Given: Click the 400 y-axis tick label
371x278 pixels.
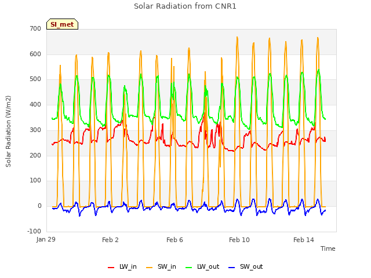Looking at the screenshot, I should click(35, 104).
